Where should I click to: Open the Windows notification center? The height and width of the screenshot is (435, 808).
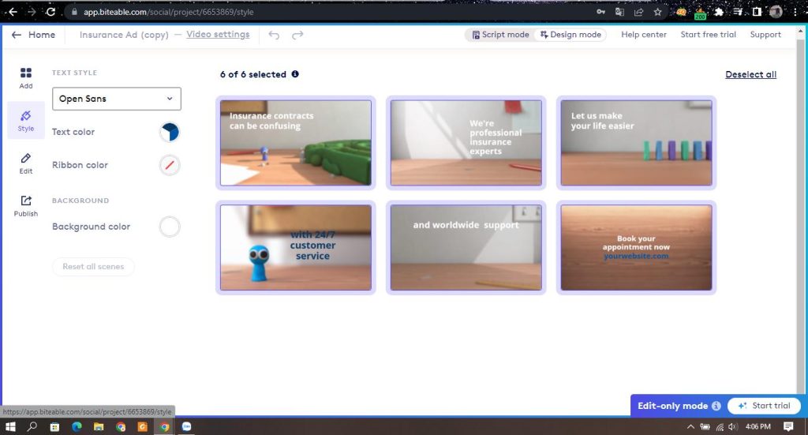pos(788,426)
